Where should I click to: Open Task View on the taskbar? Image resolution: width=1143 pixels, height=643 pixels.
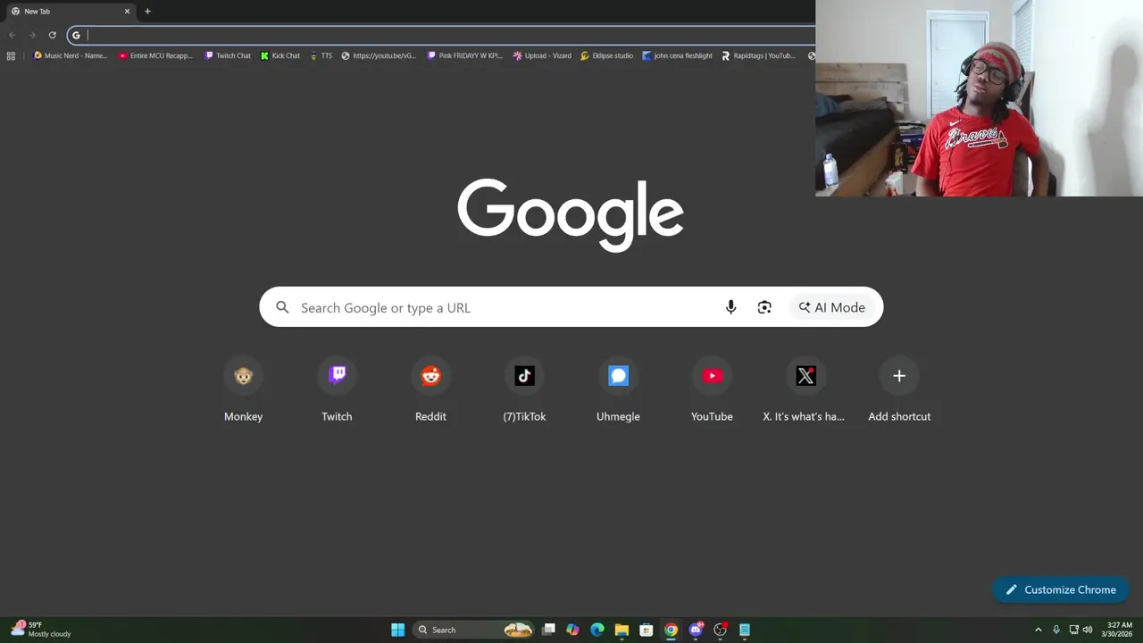point(548,630)
